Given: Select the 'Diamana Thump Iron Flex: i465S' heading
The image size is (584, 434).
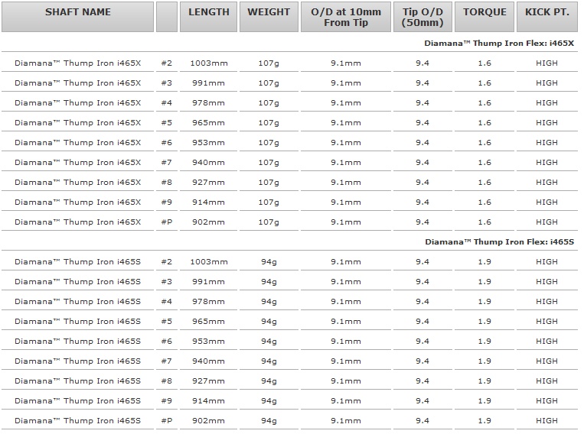Looking at the screenshot, I should point(500,242).
